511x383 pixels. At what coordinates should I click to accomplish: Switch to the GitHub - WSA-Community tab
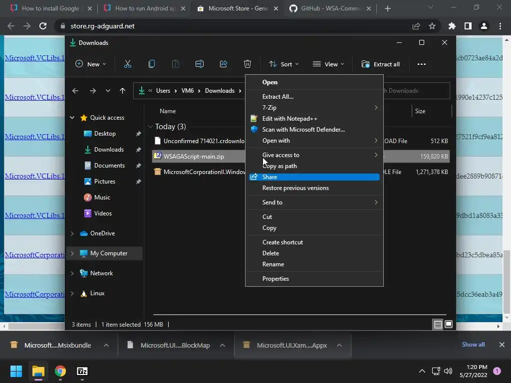330,8
